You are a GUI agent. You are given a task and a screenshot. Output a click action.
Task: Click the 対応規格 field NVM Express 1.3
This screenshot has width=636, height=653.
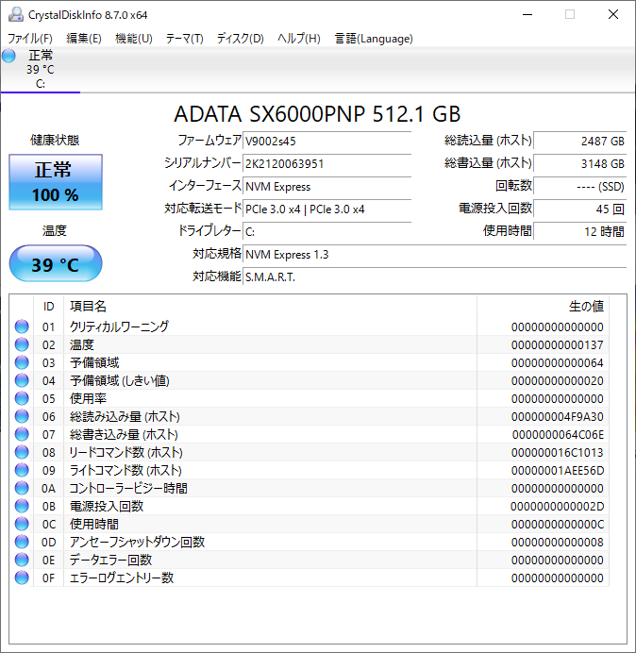[x=435, y=254]
